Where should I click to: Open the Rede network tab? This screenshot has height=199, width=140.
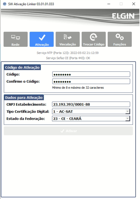(16, 39)
